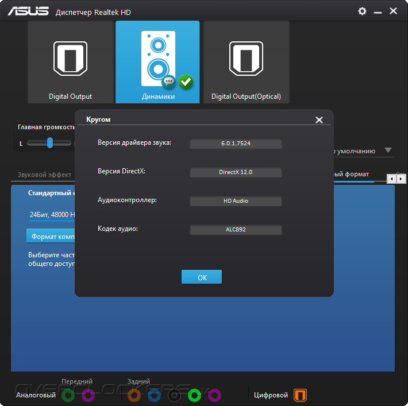408x406 pixels.
Task: Click front panel green audio jack
Action: coord(68,395)
